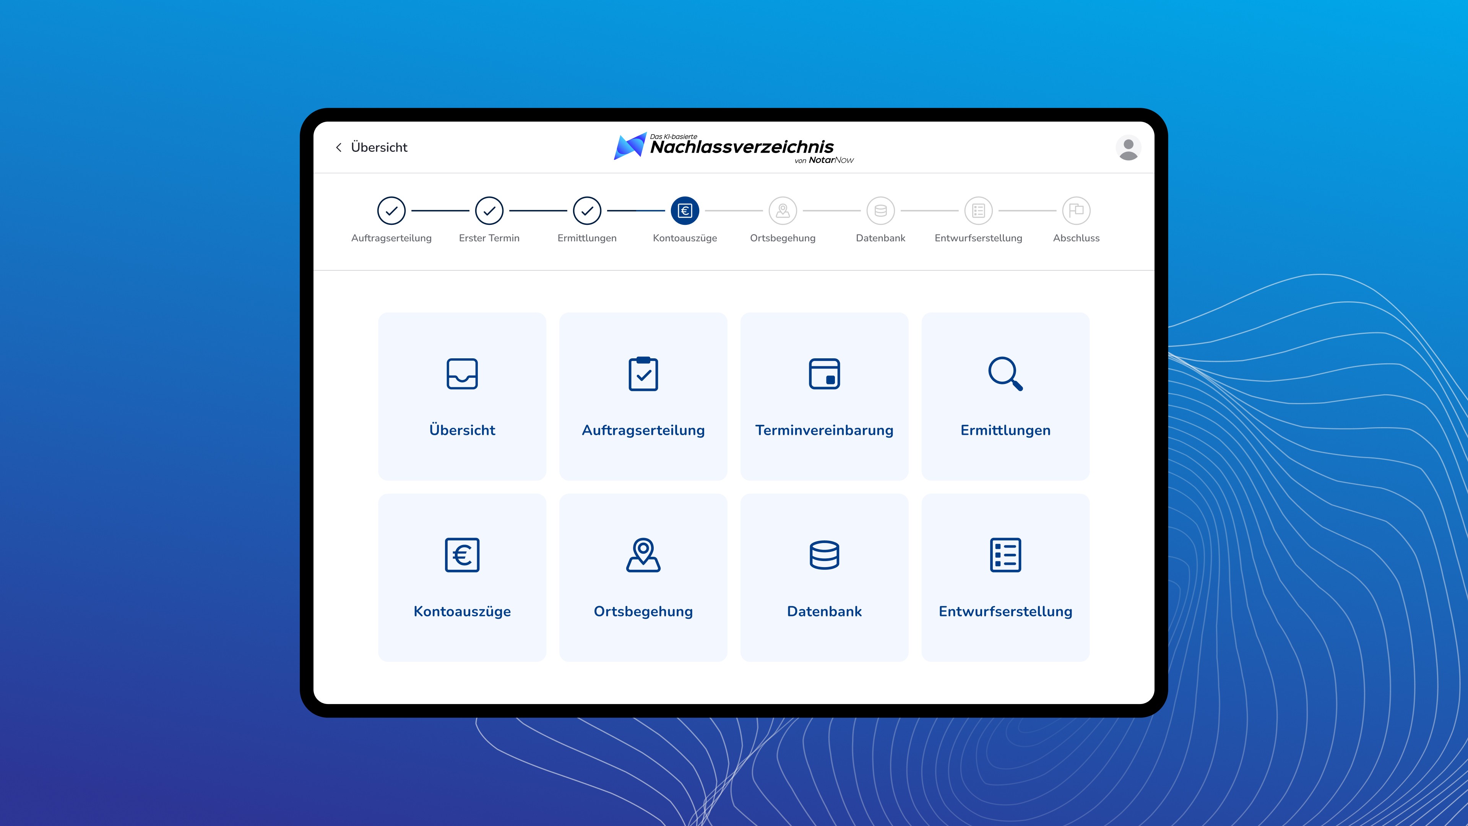Select the completed Erster Termin step

489,211
